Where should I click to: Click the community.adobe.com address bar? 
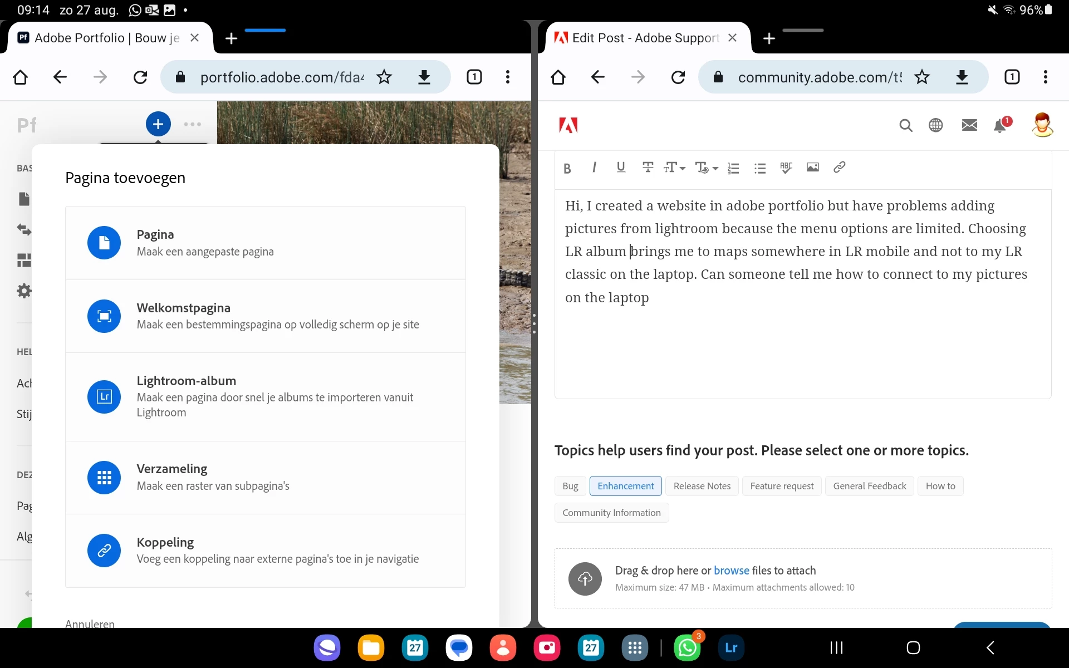click(x=818, y=77)
